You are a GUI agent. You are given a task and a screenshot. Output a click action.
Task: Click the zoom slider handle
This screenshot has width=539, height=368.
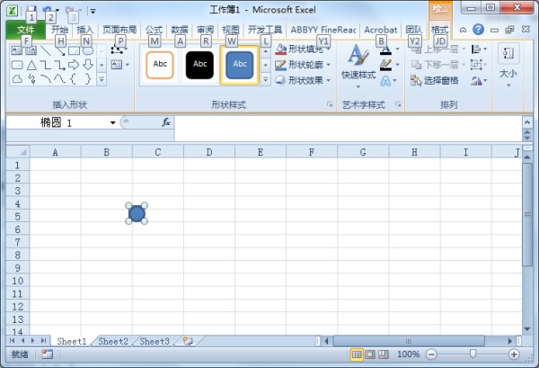click(473, 354)
